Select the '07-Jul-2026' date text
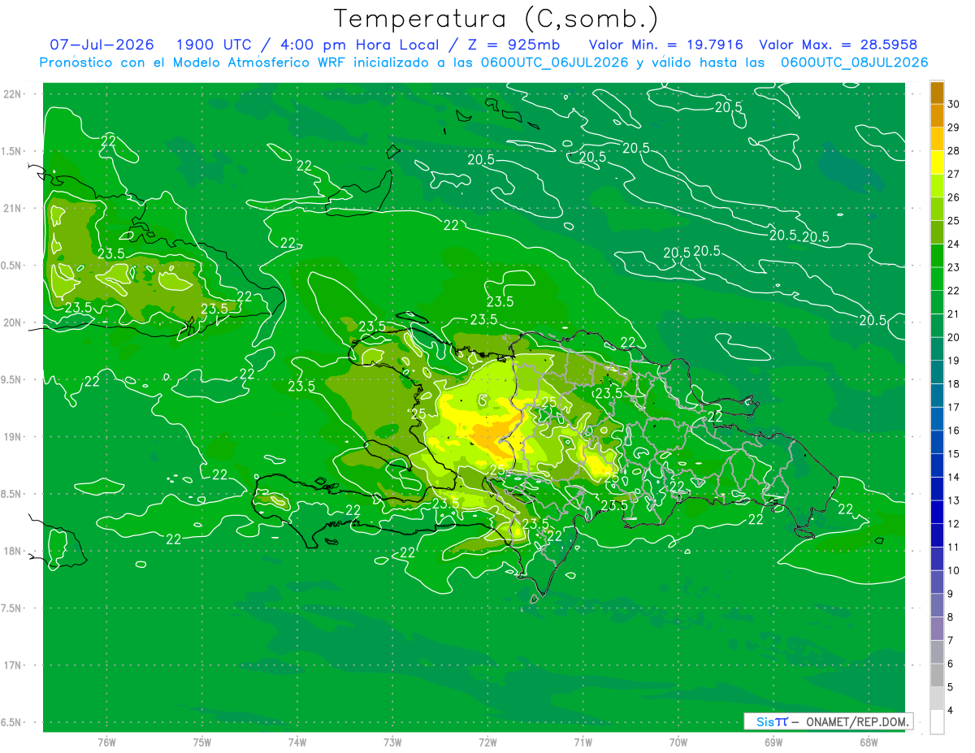975x753 pixels. tap(102, 45)
